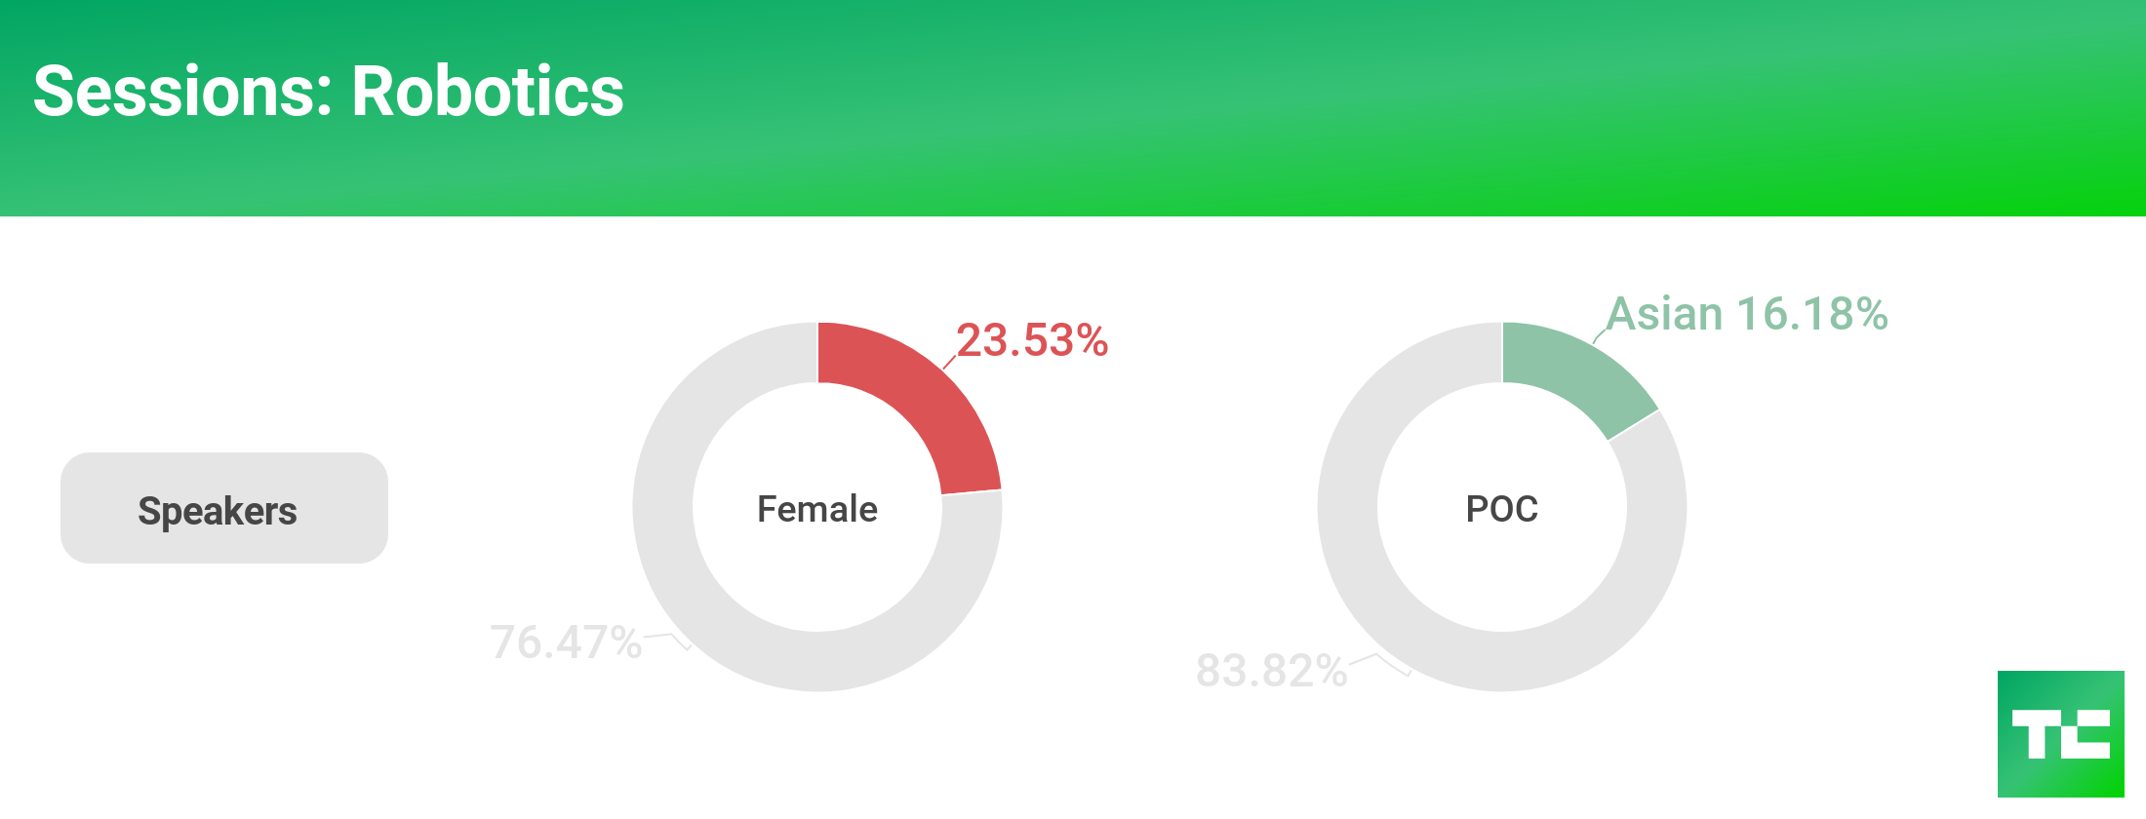Click the 76.47% percentage label

tap(566, 643)
